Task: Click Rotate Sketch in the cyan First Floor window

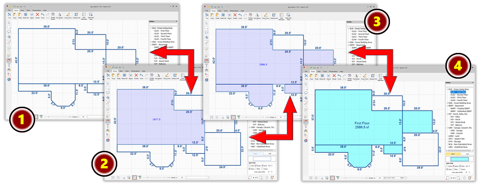Action: 349,77
